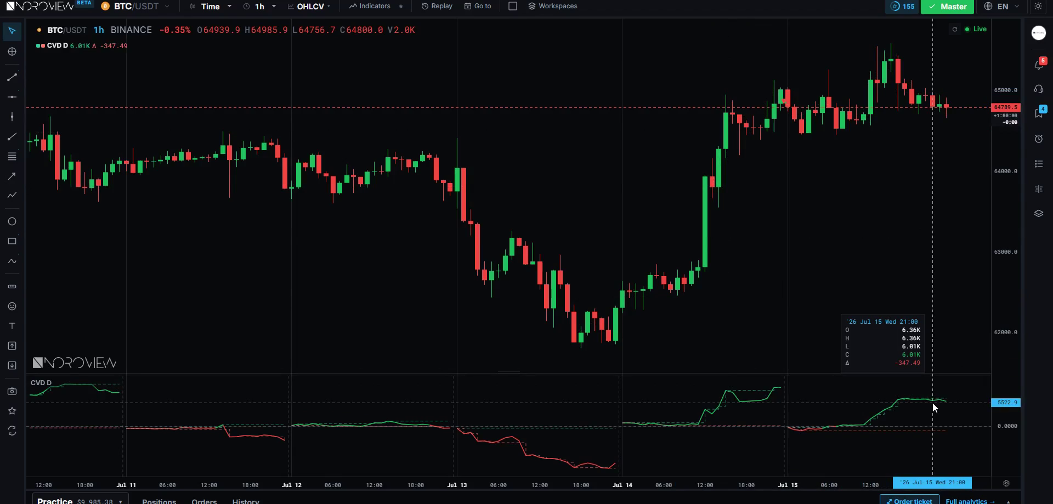Open the emoji sticker tool
The width and height of the screenshot is (1053, 504).
click(x=12, y=306)
